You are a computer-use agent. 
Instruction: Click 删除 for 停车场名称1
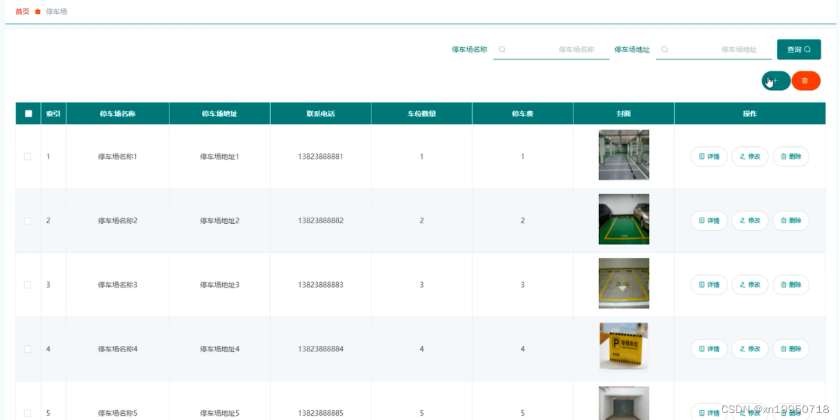pyautogui.click(x=791, y=157)
